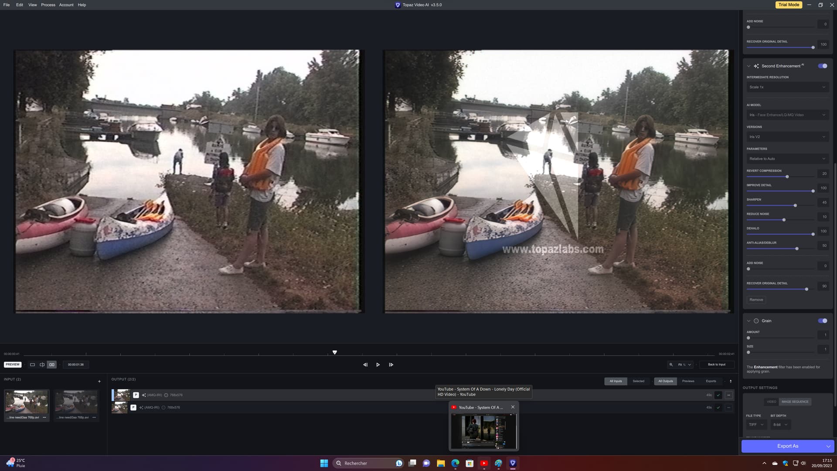This screenshot has height=471, width=837.
Task: Step back one frame
Action: pyautogui.click(x=365, y=365)
